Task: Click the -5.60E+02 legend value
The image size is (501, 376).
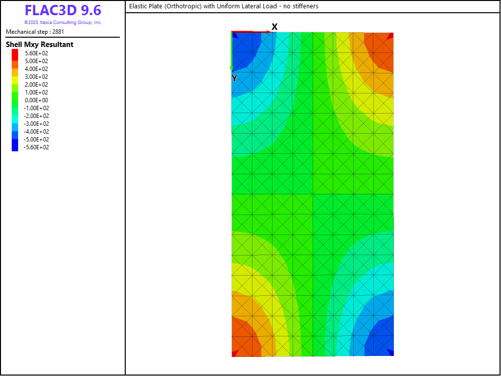Action: pyautogui.click(x=37, y=147)
